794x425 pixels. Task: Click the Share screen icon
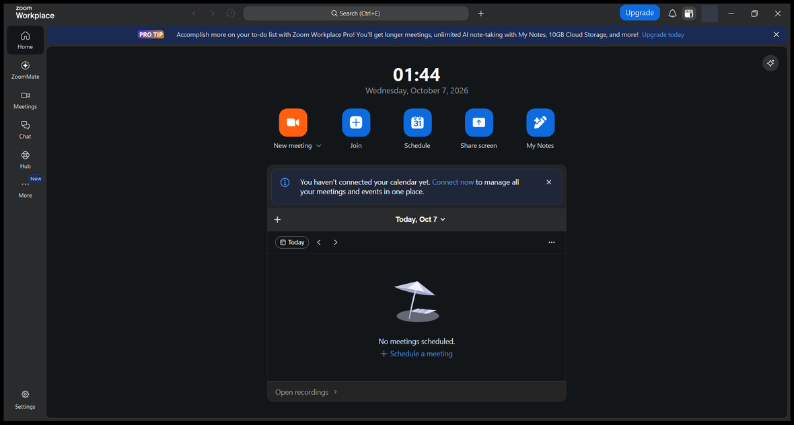point(479,122)
